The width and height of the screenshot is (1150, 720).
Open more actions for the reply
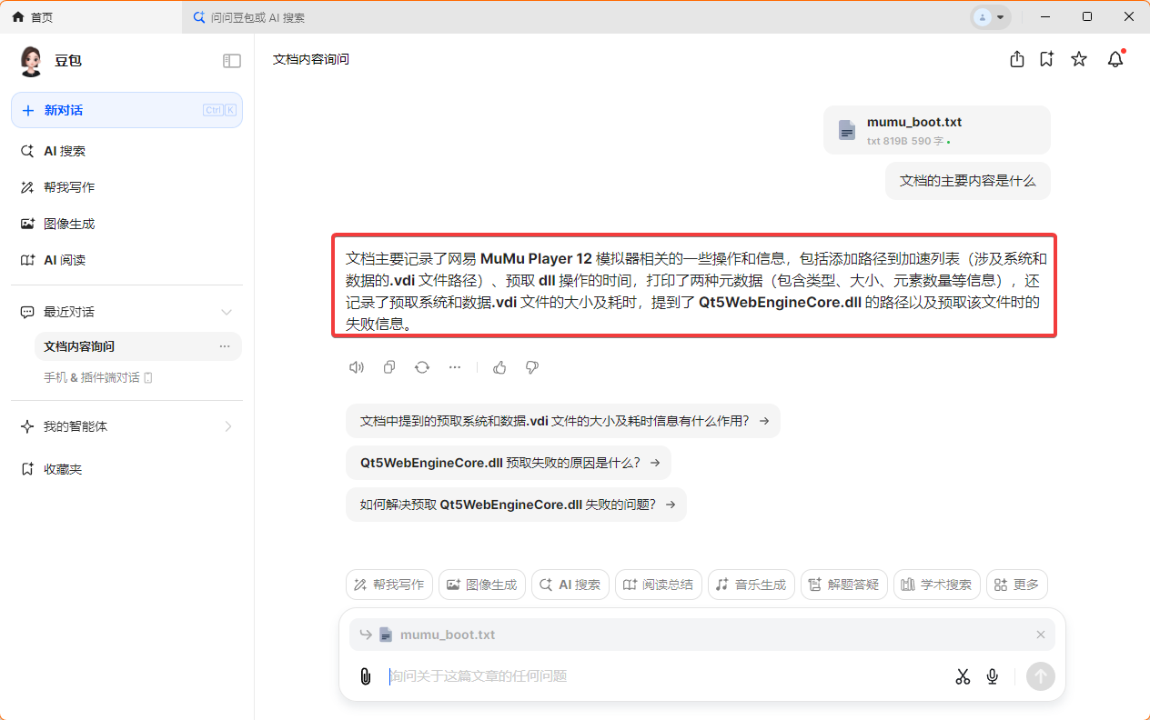coord(455,367)
